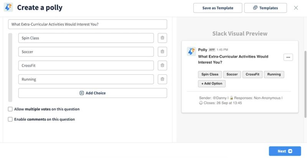Screen dimensions: 307x158
Task: Close the Create a polly dialog
Action: click(296, 8)
